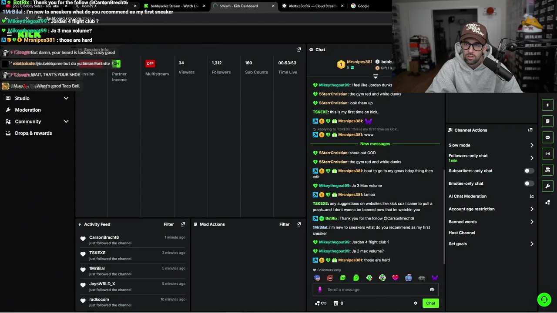Click the 00:53:53 Time Live value

click(287, 63)
